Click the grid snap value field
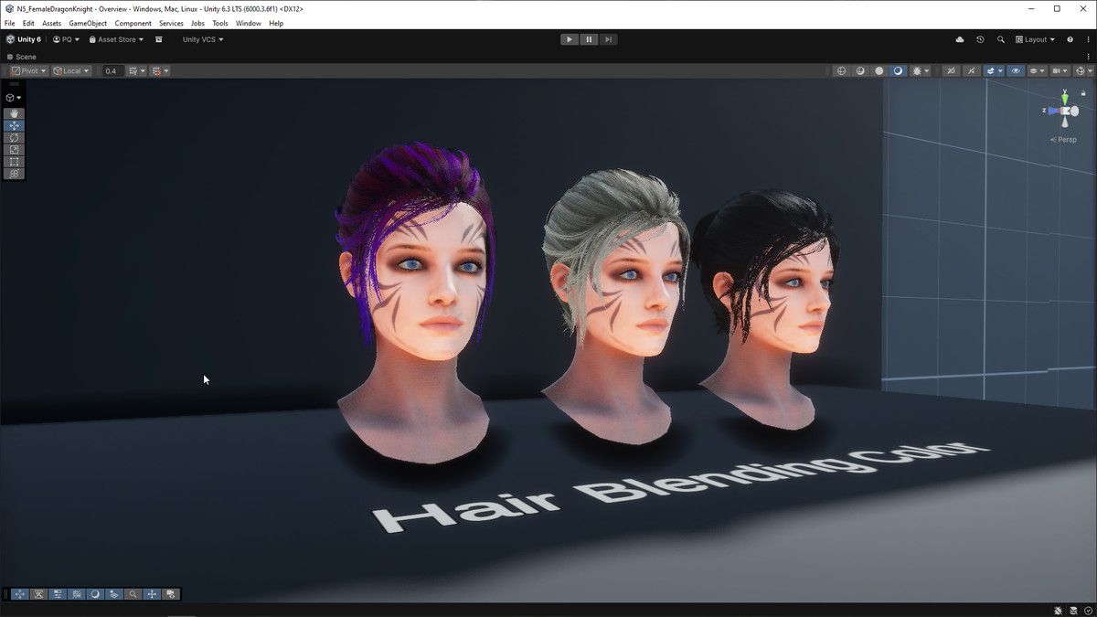Viewport: 1097px width, 617px height. click(x=112, y=71)
